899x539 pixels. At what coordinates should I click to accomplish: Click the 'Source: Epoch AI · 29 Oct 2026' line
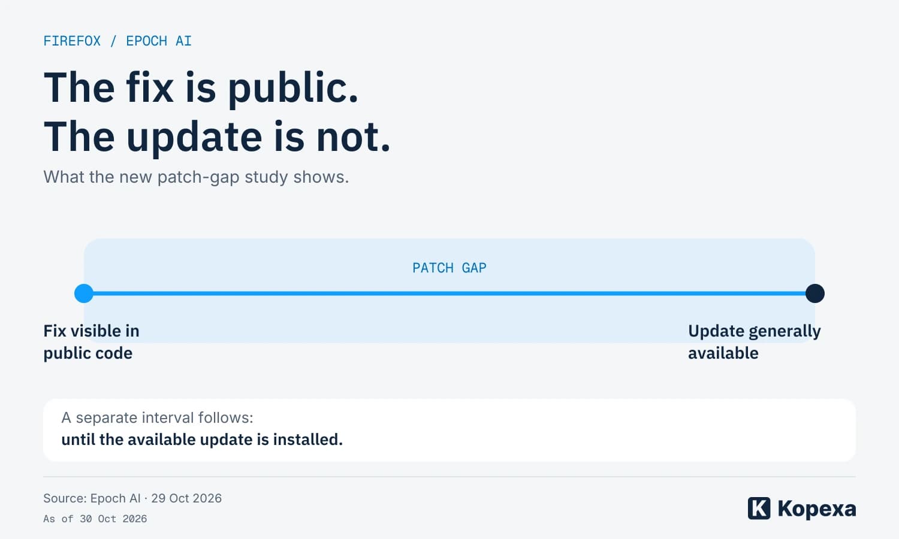(x=132, y=498)
